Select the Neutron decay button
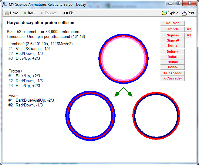The width and height of the screenshot is (199, 165). coord(173,23)
